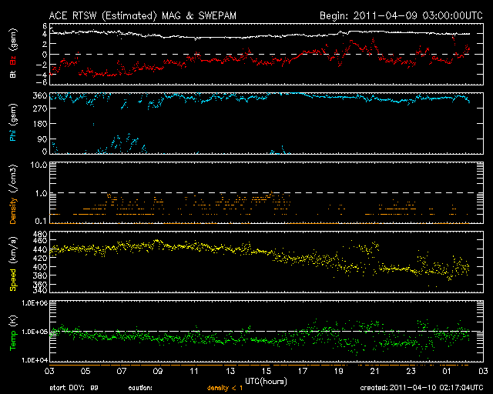Click the 15 hour tick on the time axis
493x394 pixels.
click(x=267, y=371)
